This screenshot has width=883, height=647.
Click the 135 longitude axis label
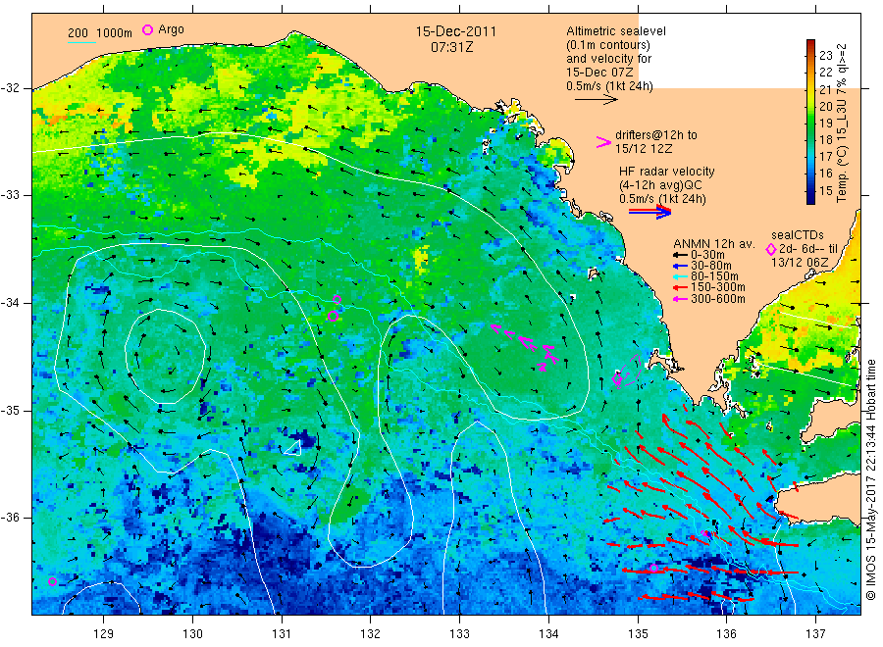click(x=638, y=633)
